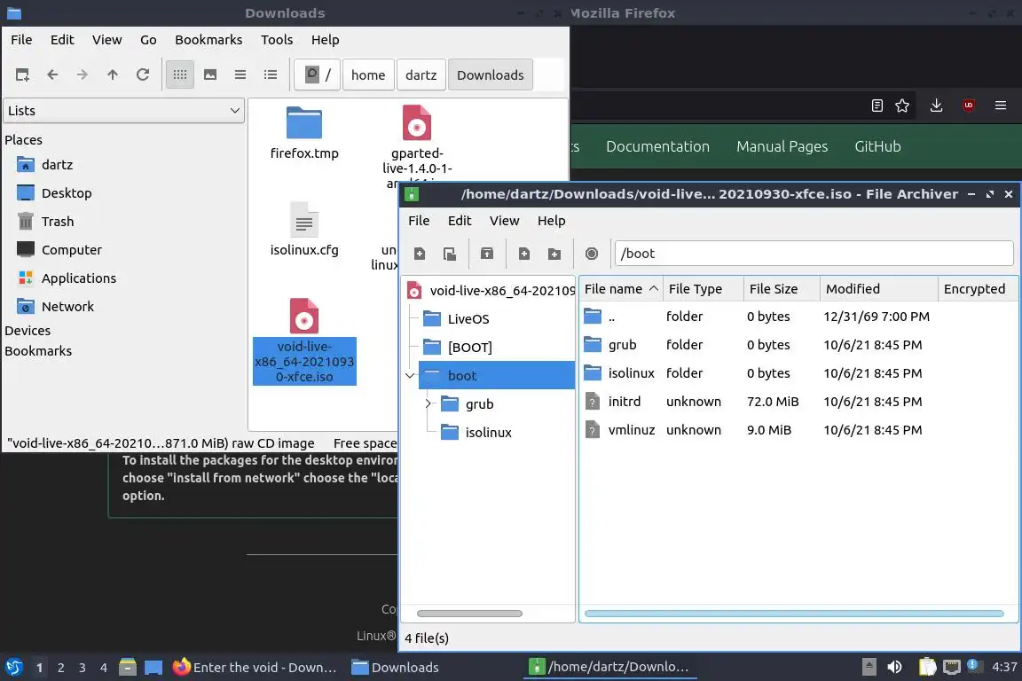Screen dimensions: 1022x681
Task: Switch to detailed list view
Action: 271,75
